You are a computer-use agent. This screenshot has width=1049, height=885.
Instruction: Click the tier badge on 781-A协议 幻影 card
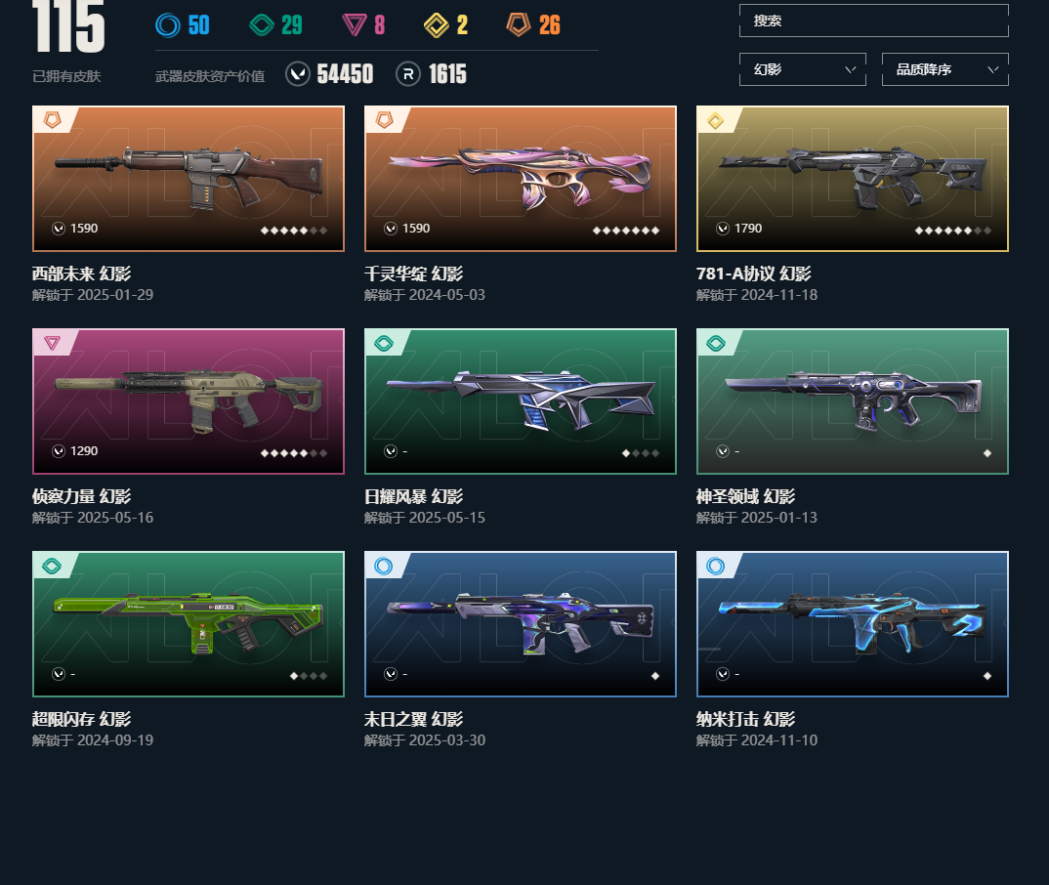[716, 121]
